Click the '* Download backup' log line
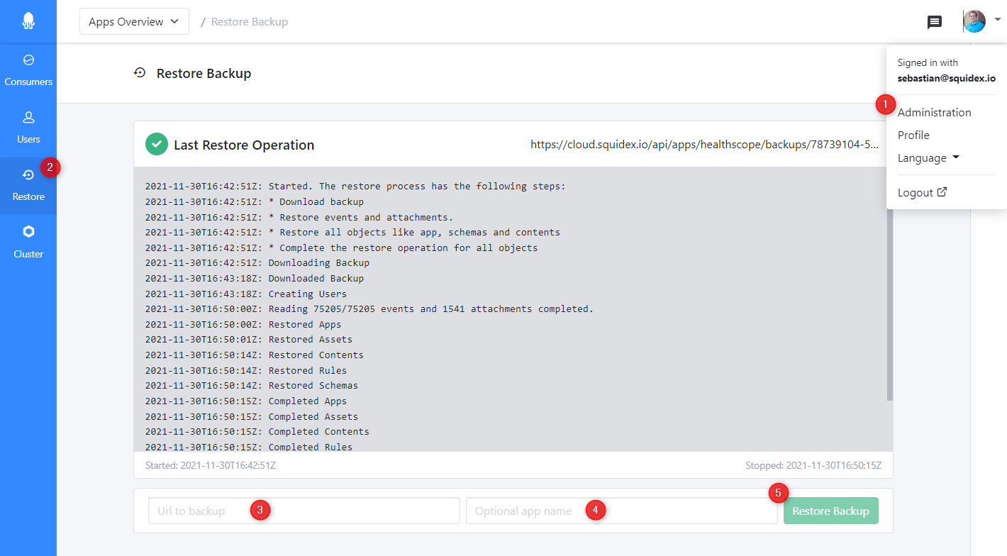The height and width of the screenshot is (556, 1007). click(x=255, y=201)
